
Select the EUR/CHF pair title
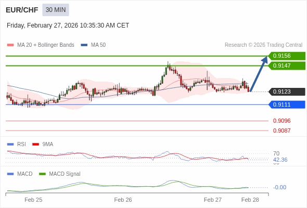[x=22, y=10]
